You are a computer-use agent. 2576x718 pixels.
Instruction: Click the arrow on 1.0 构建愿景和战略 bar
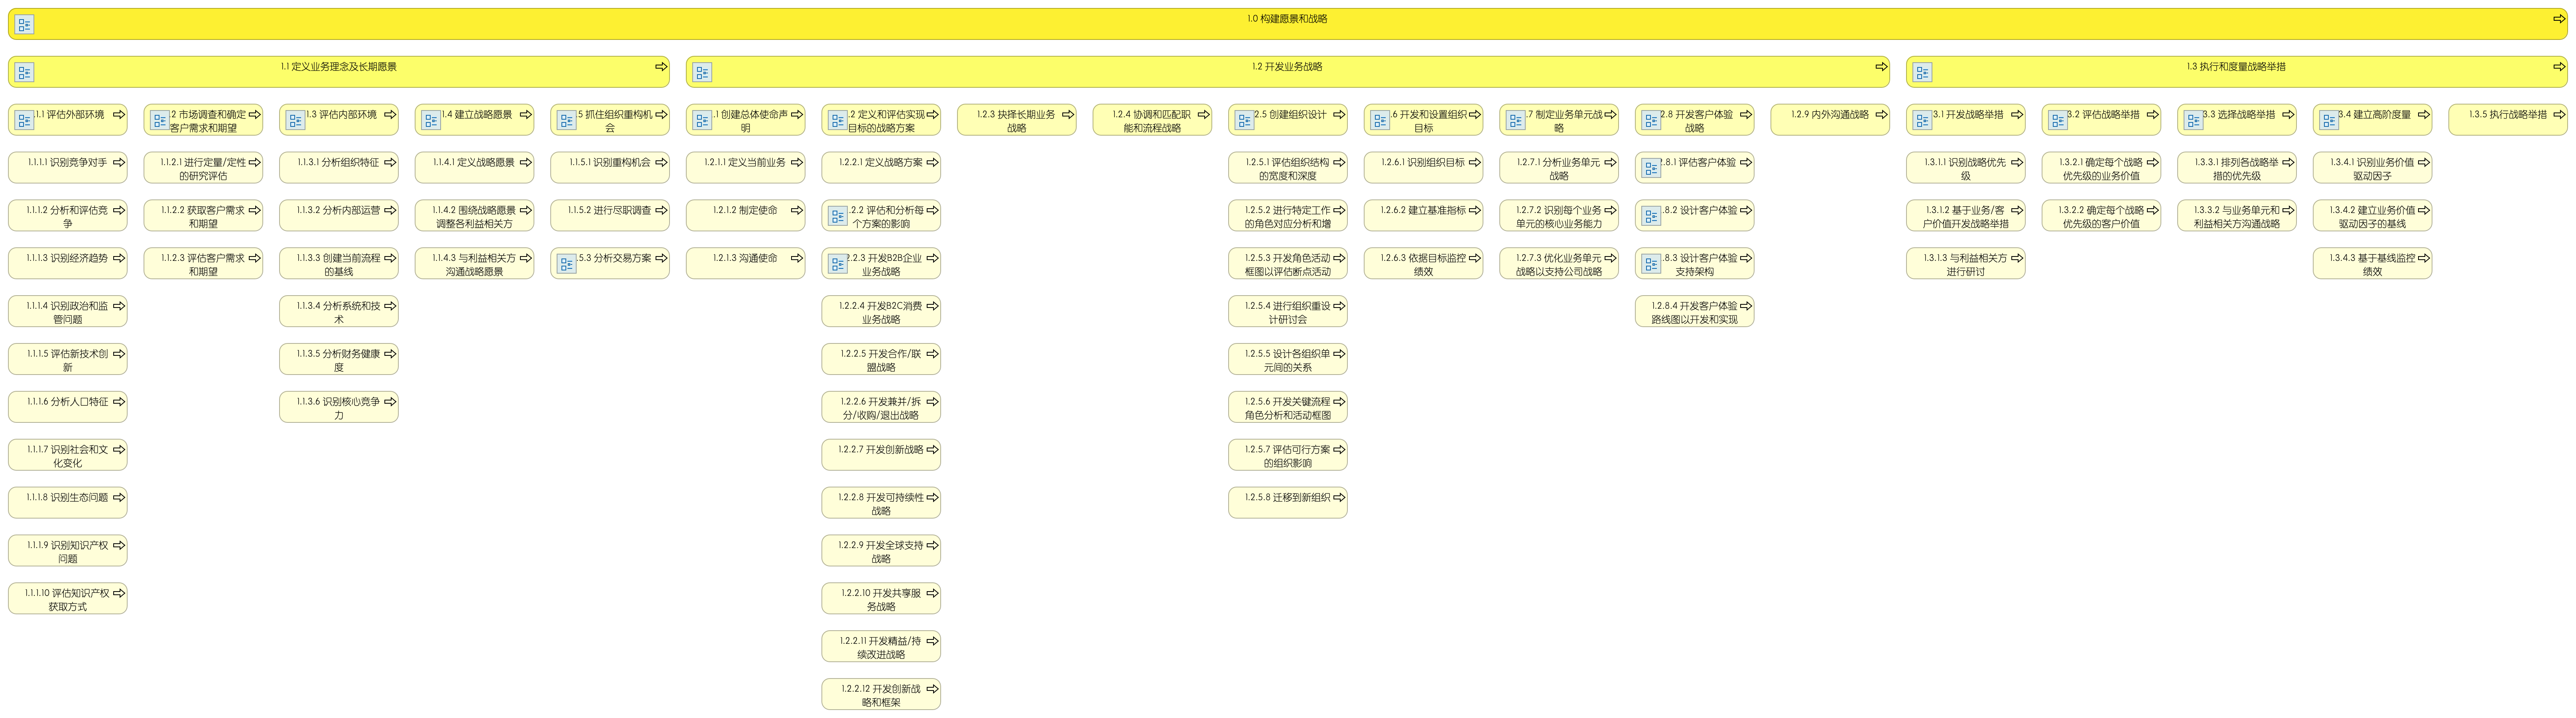(2559, 19)
